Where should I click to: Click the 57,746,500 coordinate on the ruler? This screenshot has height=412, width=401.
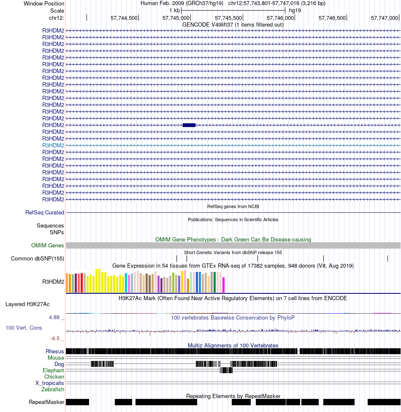click(333, 18)
